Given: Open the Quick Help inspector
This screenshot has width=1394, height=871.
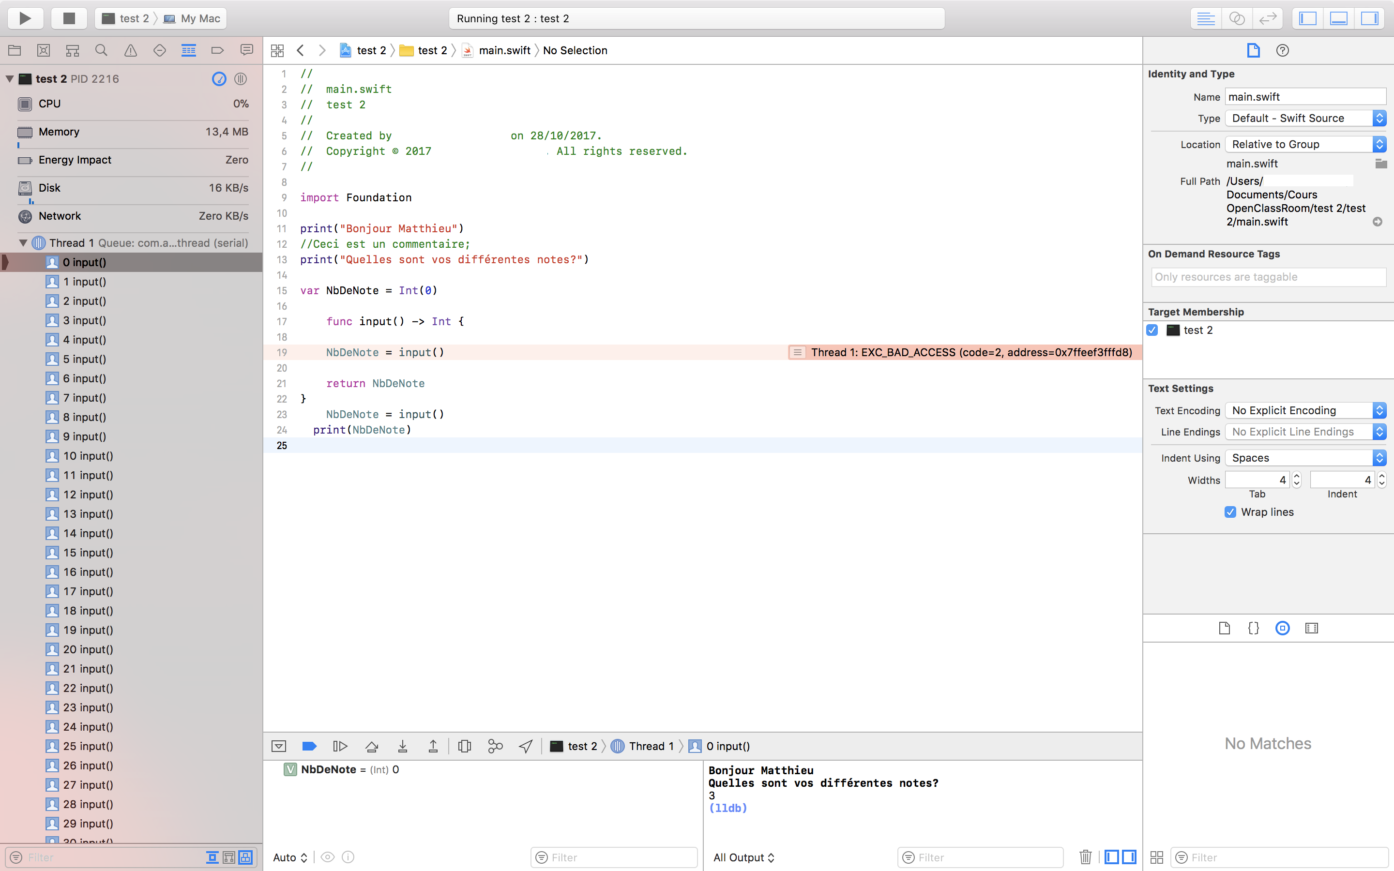Looking at the screenshot, I should pyautogui.click(x=1283, y=50).
